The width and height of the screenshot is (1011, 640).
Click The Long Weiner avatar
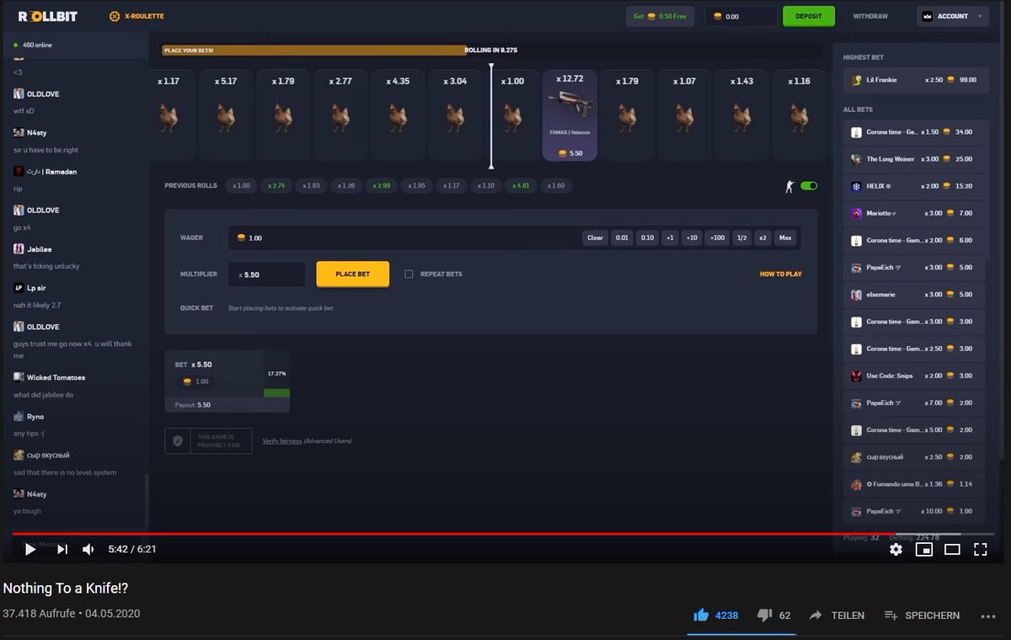pos(856,159)
